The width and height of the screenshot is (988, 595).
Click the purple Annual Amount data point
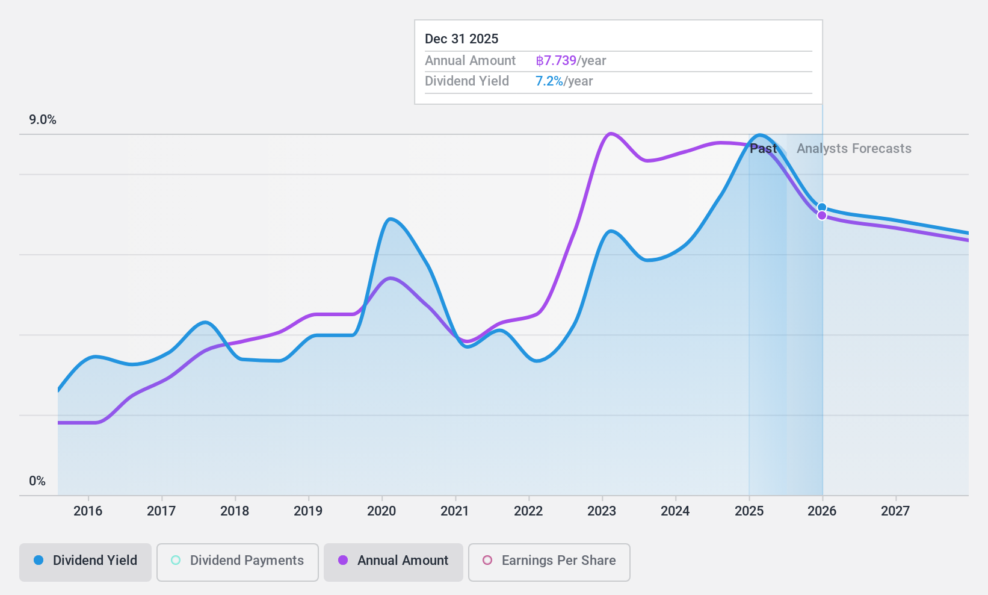(822, 215)
